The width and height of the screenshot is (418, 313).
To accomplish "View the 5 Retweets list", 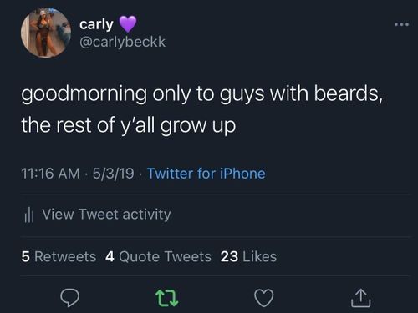I will point(59,256).
